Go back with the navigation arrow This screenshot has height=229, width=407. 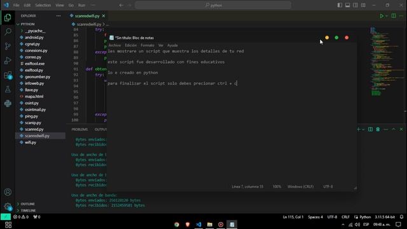click(121, 5)
